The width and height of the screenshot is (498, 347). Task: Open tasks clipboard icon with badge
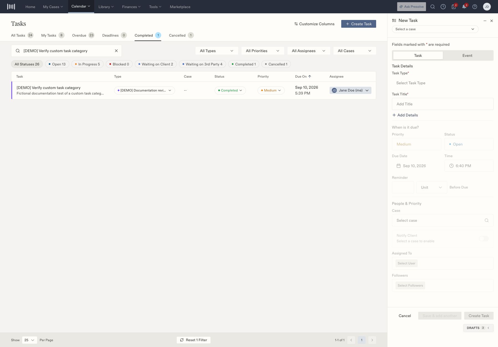(x=454, y=7)
